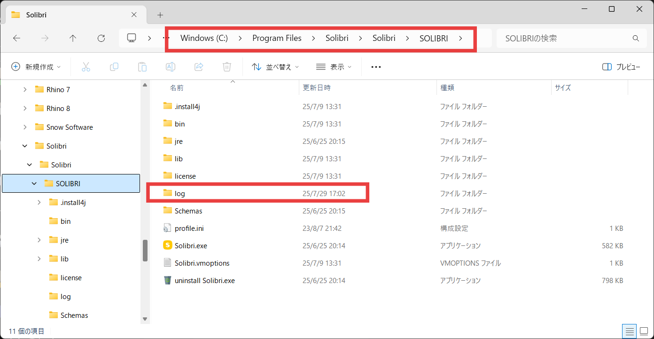Open the 表示 view dropdown
The width and height of the screenshot is (654, 339).
point(334,67)
